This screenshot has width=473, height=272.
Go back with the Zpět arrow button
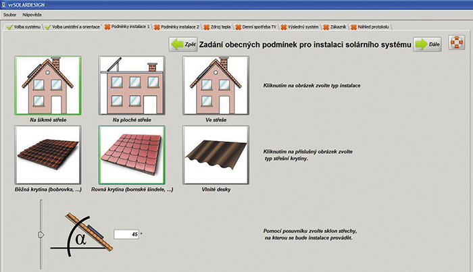pyautogui.click(x=183, y=45)
